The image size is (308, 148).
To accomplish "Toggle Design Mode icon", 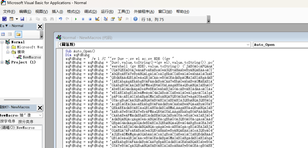I will click(97, 19).
